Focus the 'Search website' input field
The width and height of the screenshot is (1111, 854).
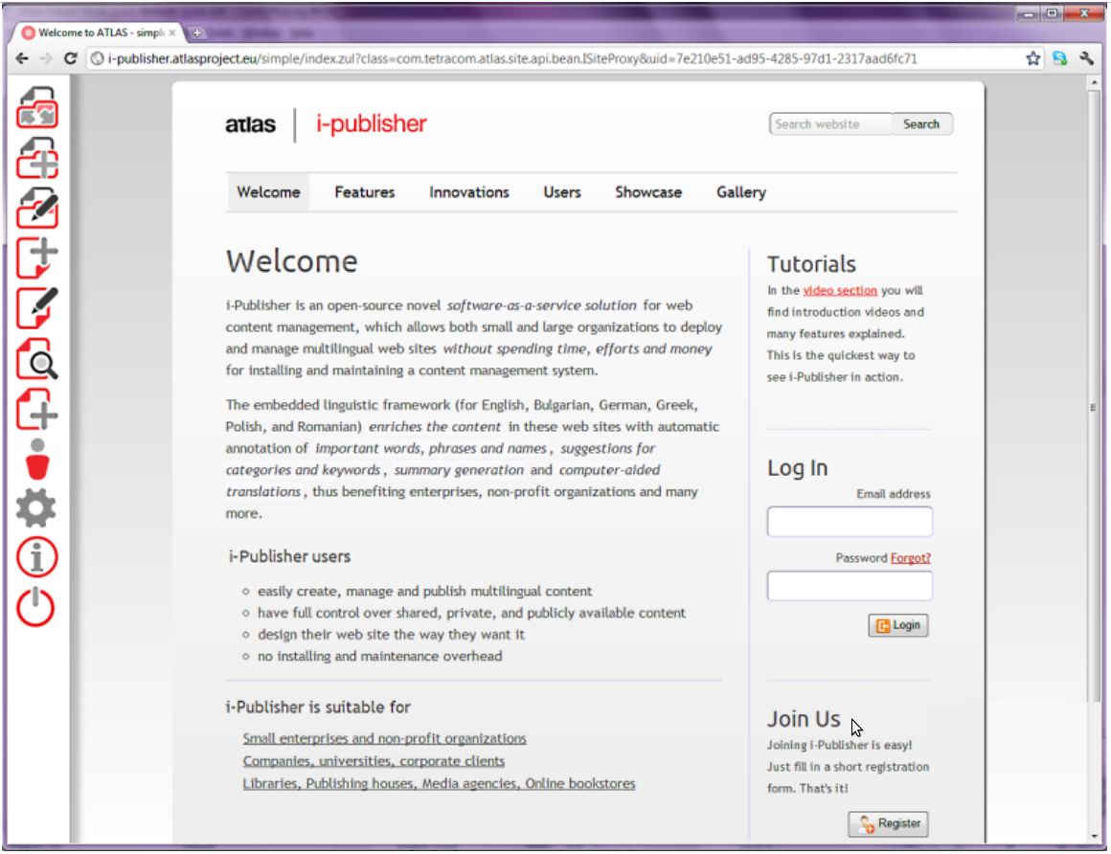(x=830, y=124)
